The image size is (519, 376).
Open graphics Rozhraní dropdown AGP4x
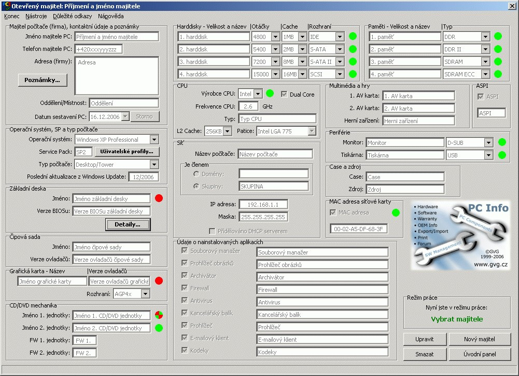pos(145,294)
